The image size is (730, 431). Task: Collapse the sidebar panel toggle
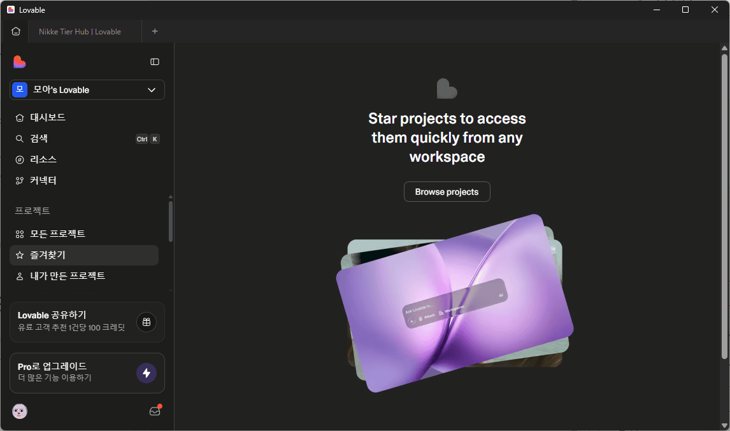(155, 62)
